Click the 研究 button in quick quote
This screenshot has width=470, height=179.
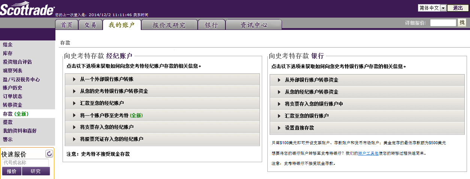click(36, 171)
